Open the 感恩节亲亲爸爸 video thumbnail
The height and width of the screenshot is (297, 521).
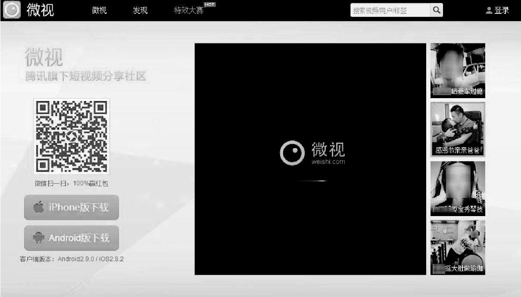point(458,129)
